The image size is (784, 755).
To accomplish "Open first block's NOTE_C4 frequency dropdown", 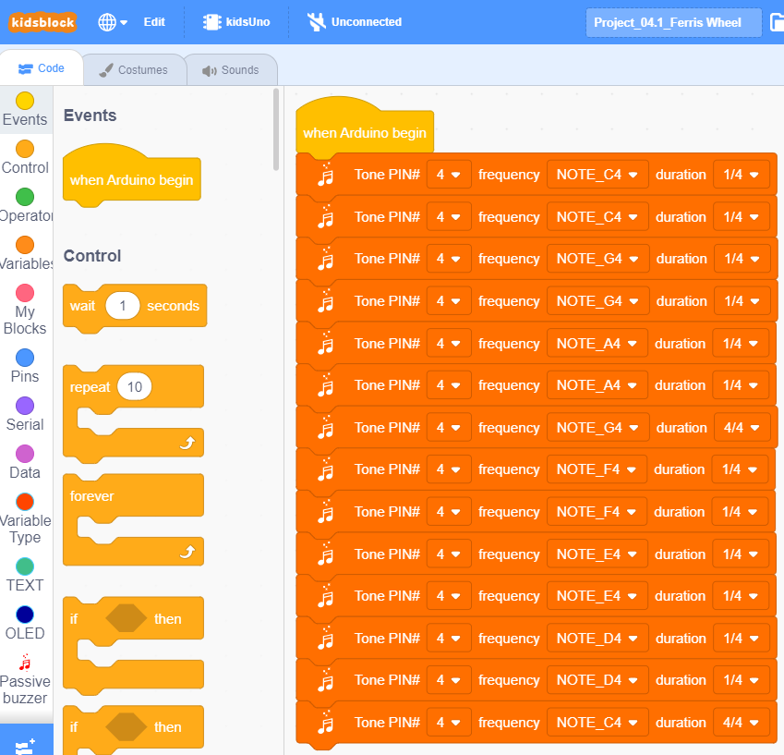I will point(597,175).
